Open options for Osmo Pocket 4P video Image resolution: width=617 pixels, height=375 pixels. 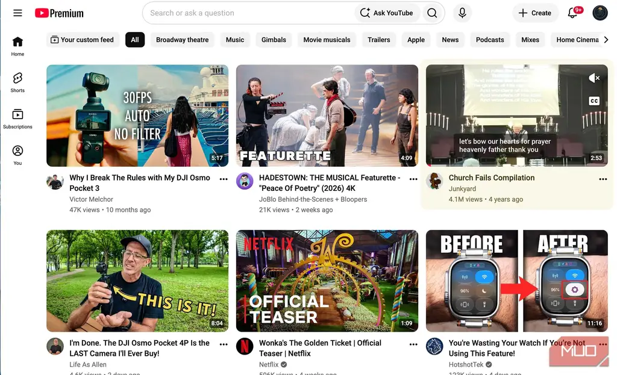click(x=224, y=344)
